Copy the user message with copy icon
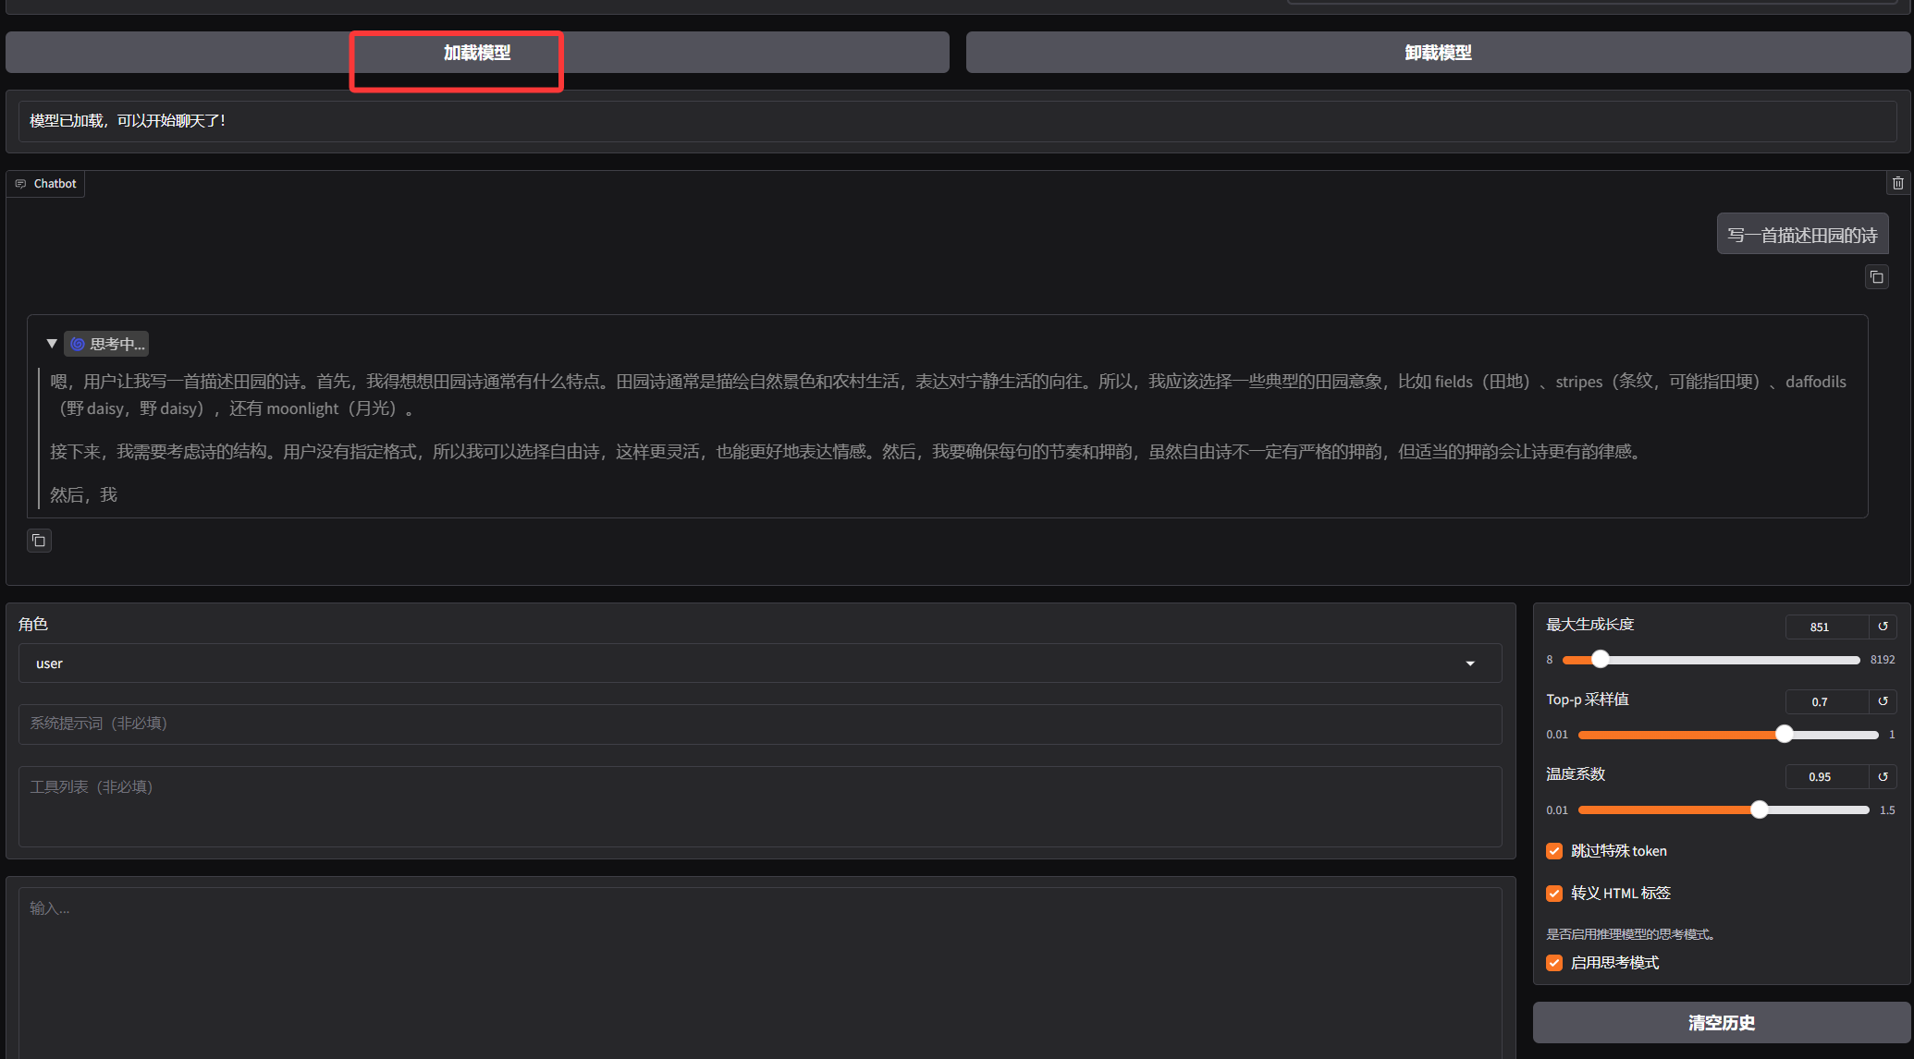1914x1059 pixels. click(1876, 277)
